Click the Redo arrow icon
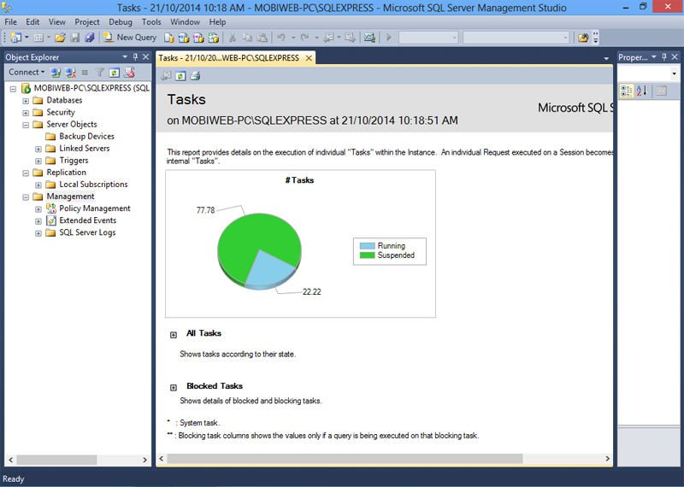 point(305,38)
